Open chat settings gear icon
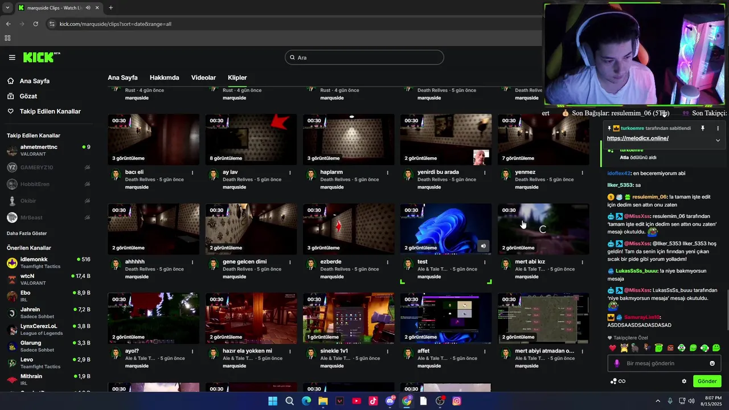 [x=684, y=381]
